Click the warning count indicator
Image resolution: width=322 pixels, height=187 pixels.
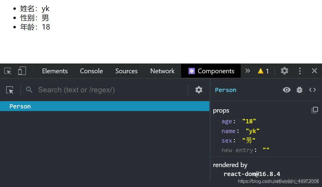pyautogui.click(x=263, y=71)
